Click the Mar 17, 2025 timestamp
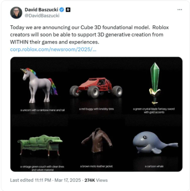The width and height of the screenshot is (190, 191). coord(68,180)
